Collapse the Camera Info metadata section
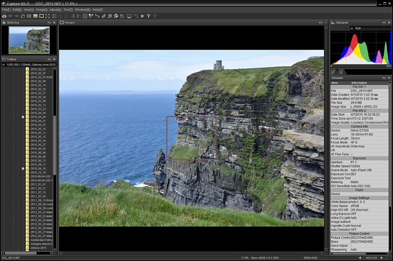Image resolution: width=393 pixels, height=261 pixels. [x=359, y=127]
